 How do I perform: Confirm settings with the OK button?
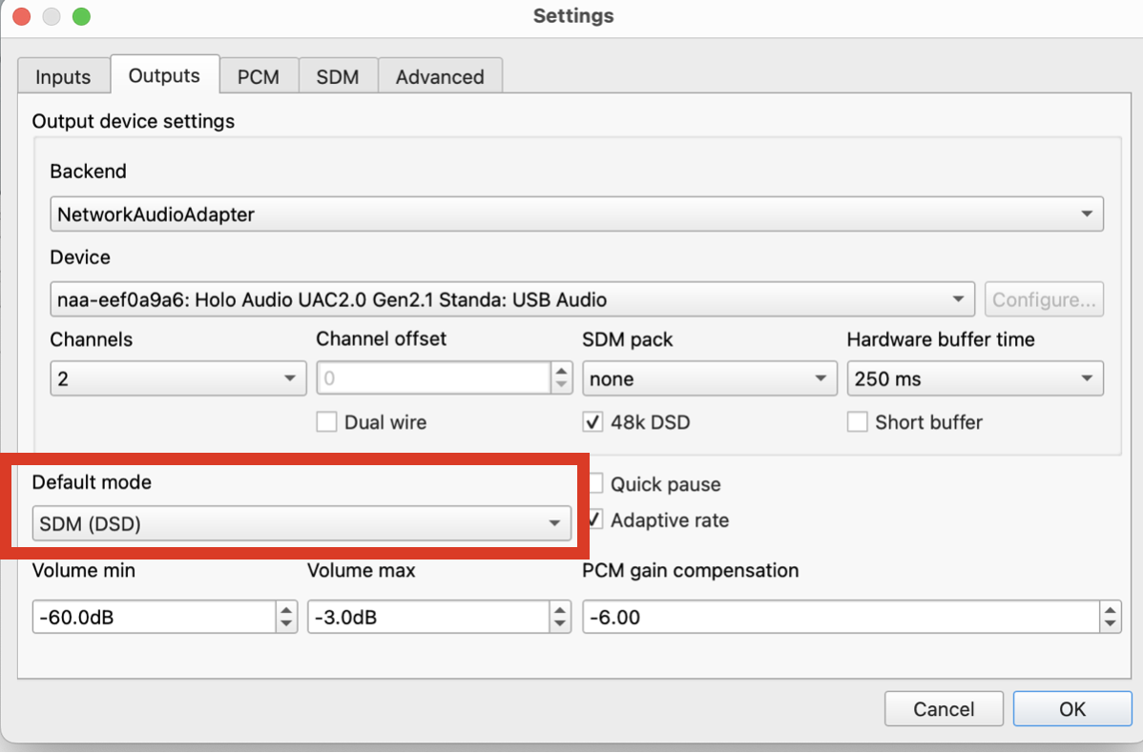[1072, 708]
